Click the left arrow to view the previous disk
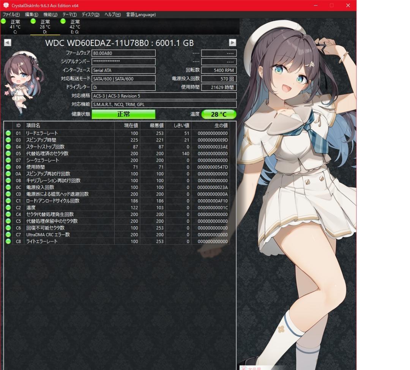The height and width of the screenshot is (370, 410). point(7,43)
